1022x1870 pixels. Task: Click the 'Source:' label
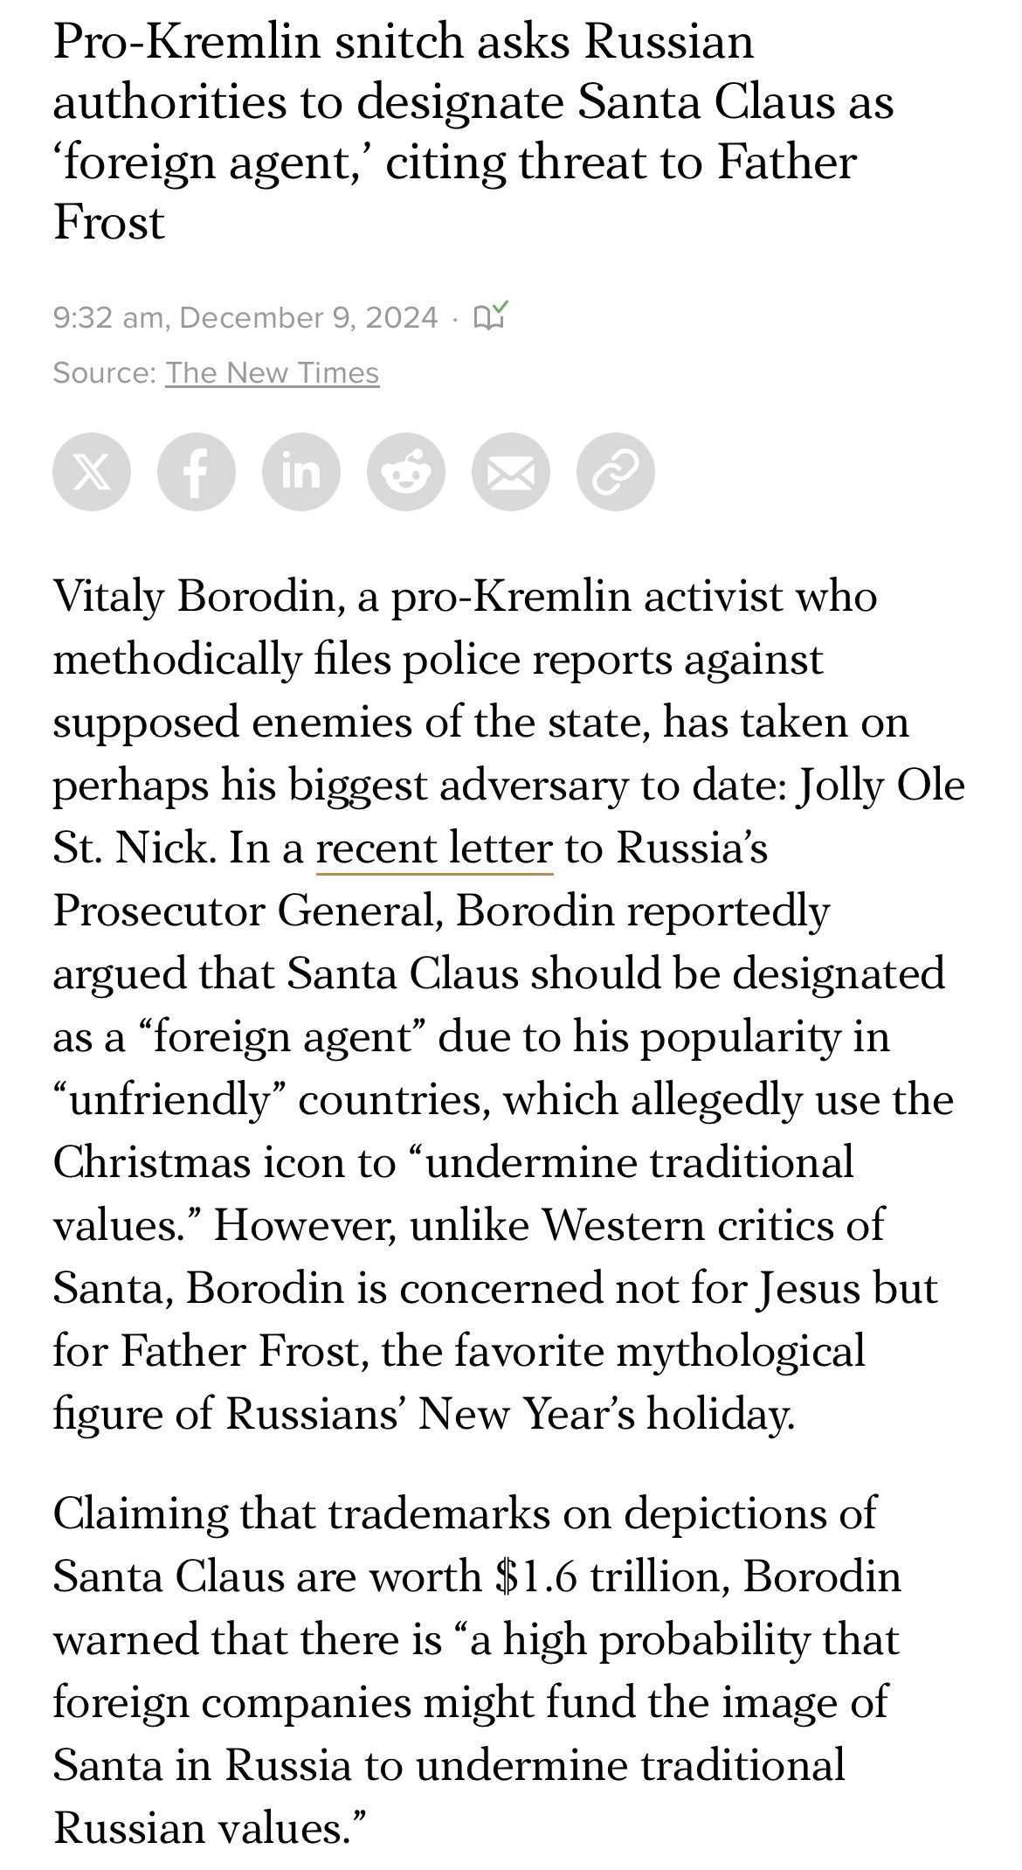coord(105,373)
